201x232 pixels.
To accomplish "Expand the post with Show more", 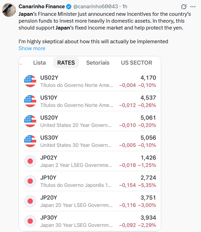I will 32,48.
